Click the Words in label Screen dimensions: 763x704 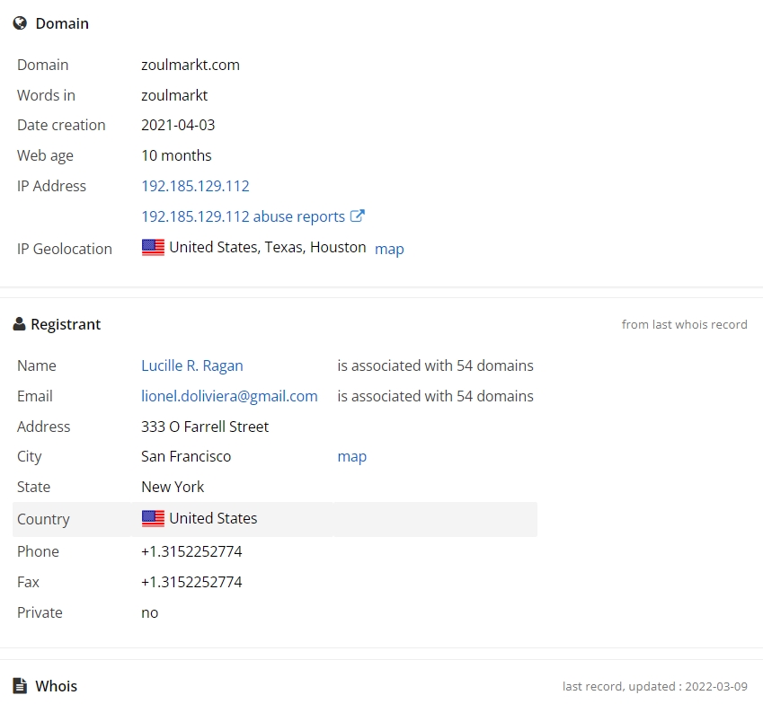pyautogui.click(x=46, y=95)
